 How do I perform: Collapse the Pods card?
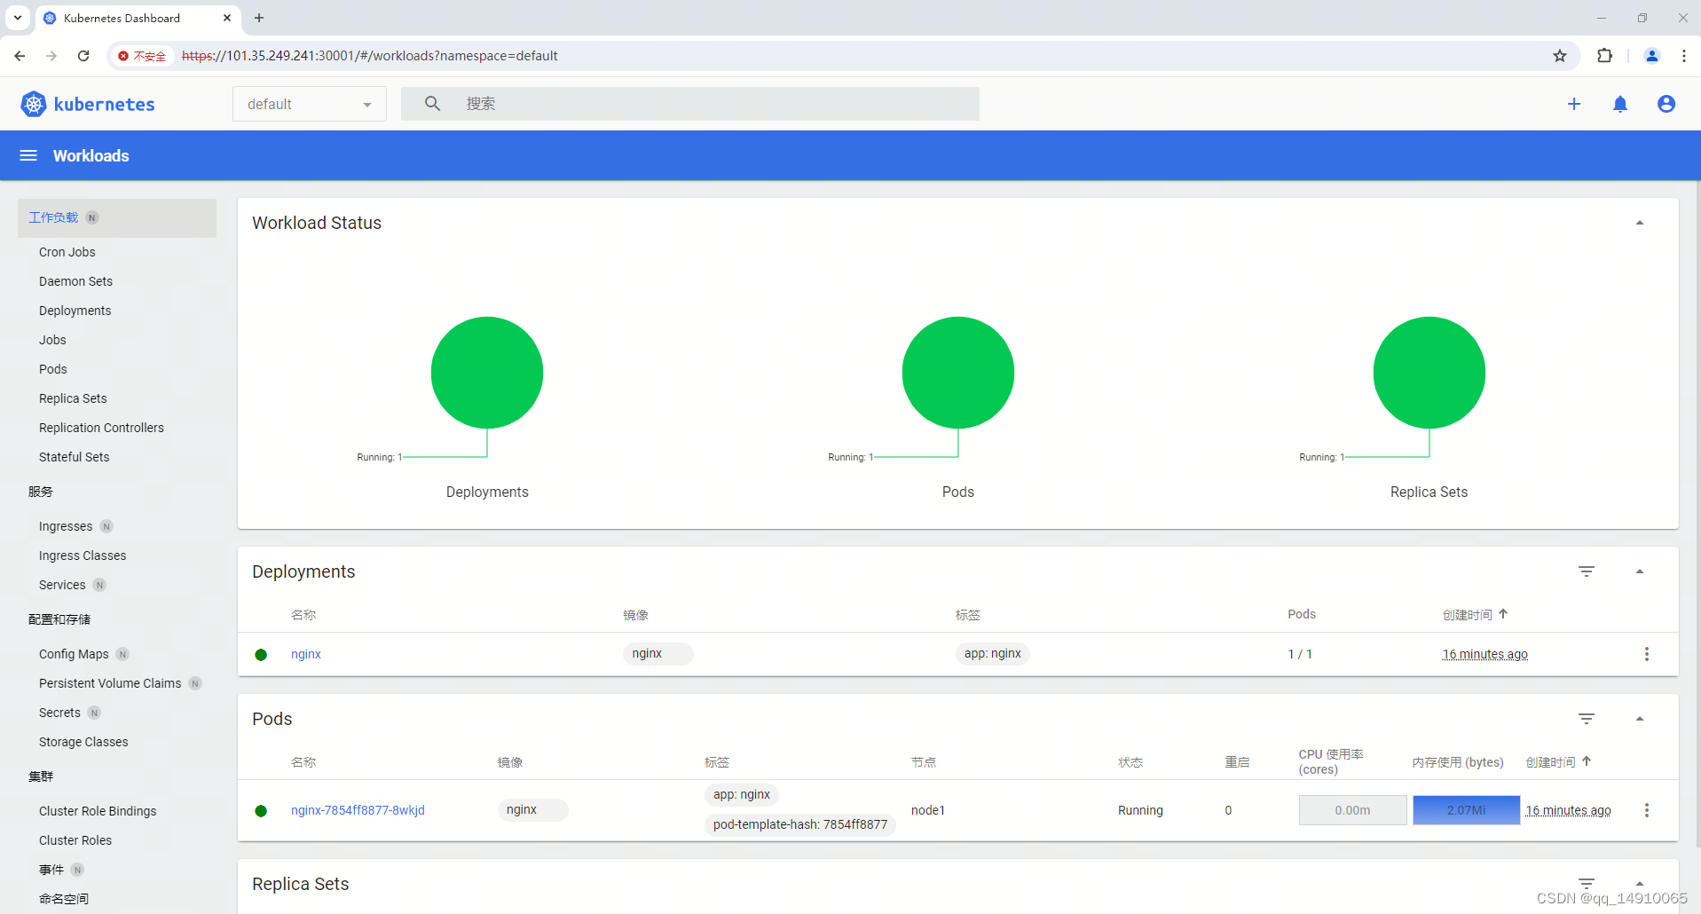point(1640,719)
